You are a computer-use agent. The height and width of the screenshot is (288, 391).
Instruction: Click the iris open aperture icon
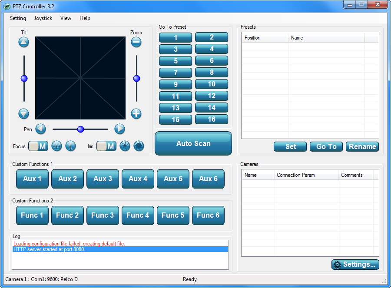139,146
